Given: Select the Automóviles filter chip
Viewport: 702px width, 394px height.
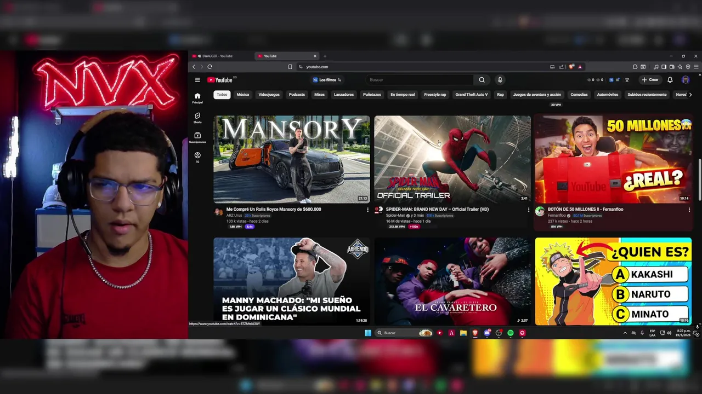Looking at the screenshot, I should click(x=608, y=95).
